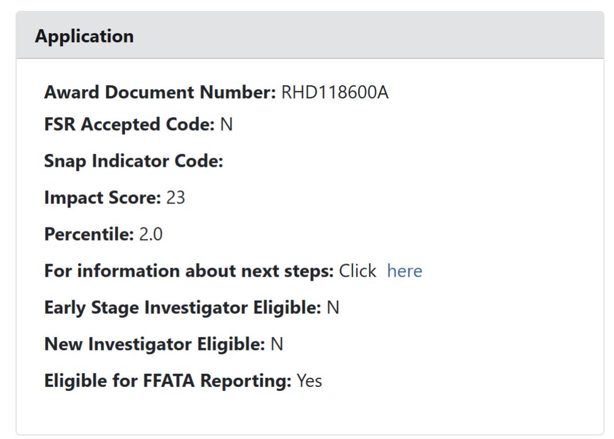
Task: Select award number RHD118600A
Action: coord(335,93)
